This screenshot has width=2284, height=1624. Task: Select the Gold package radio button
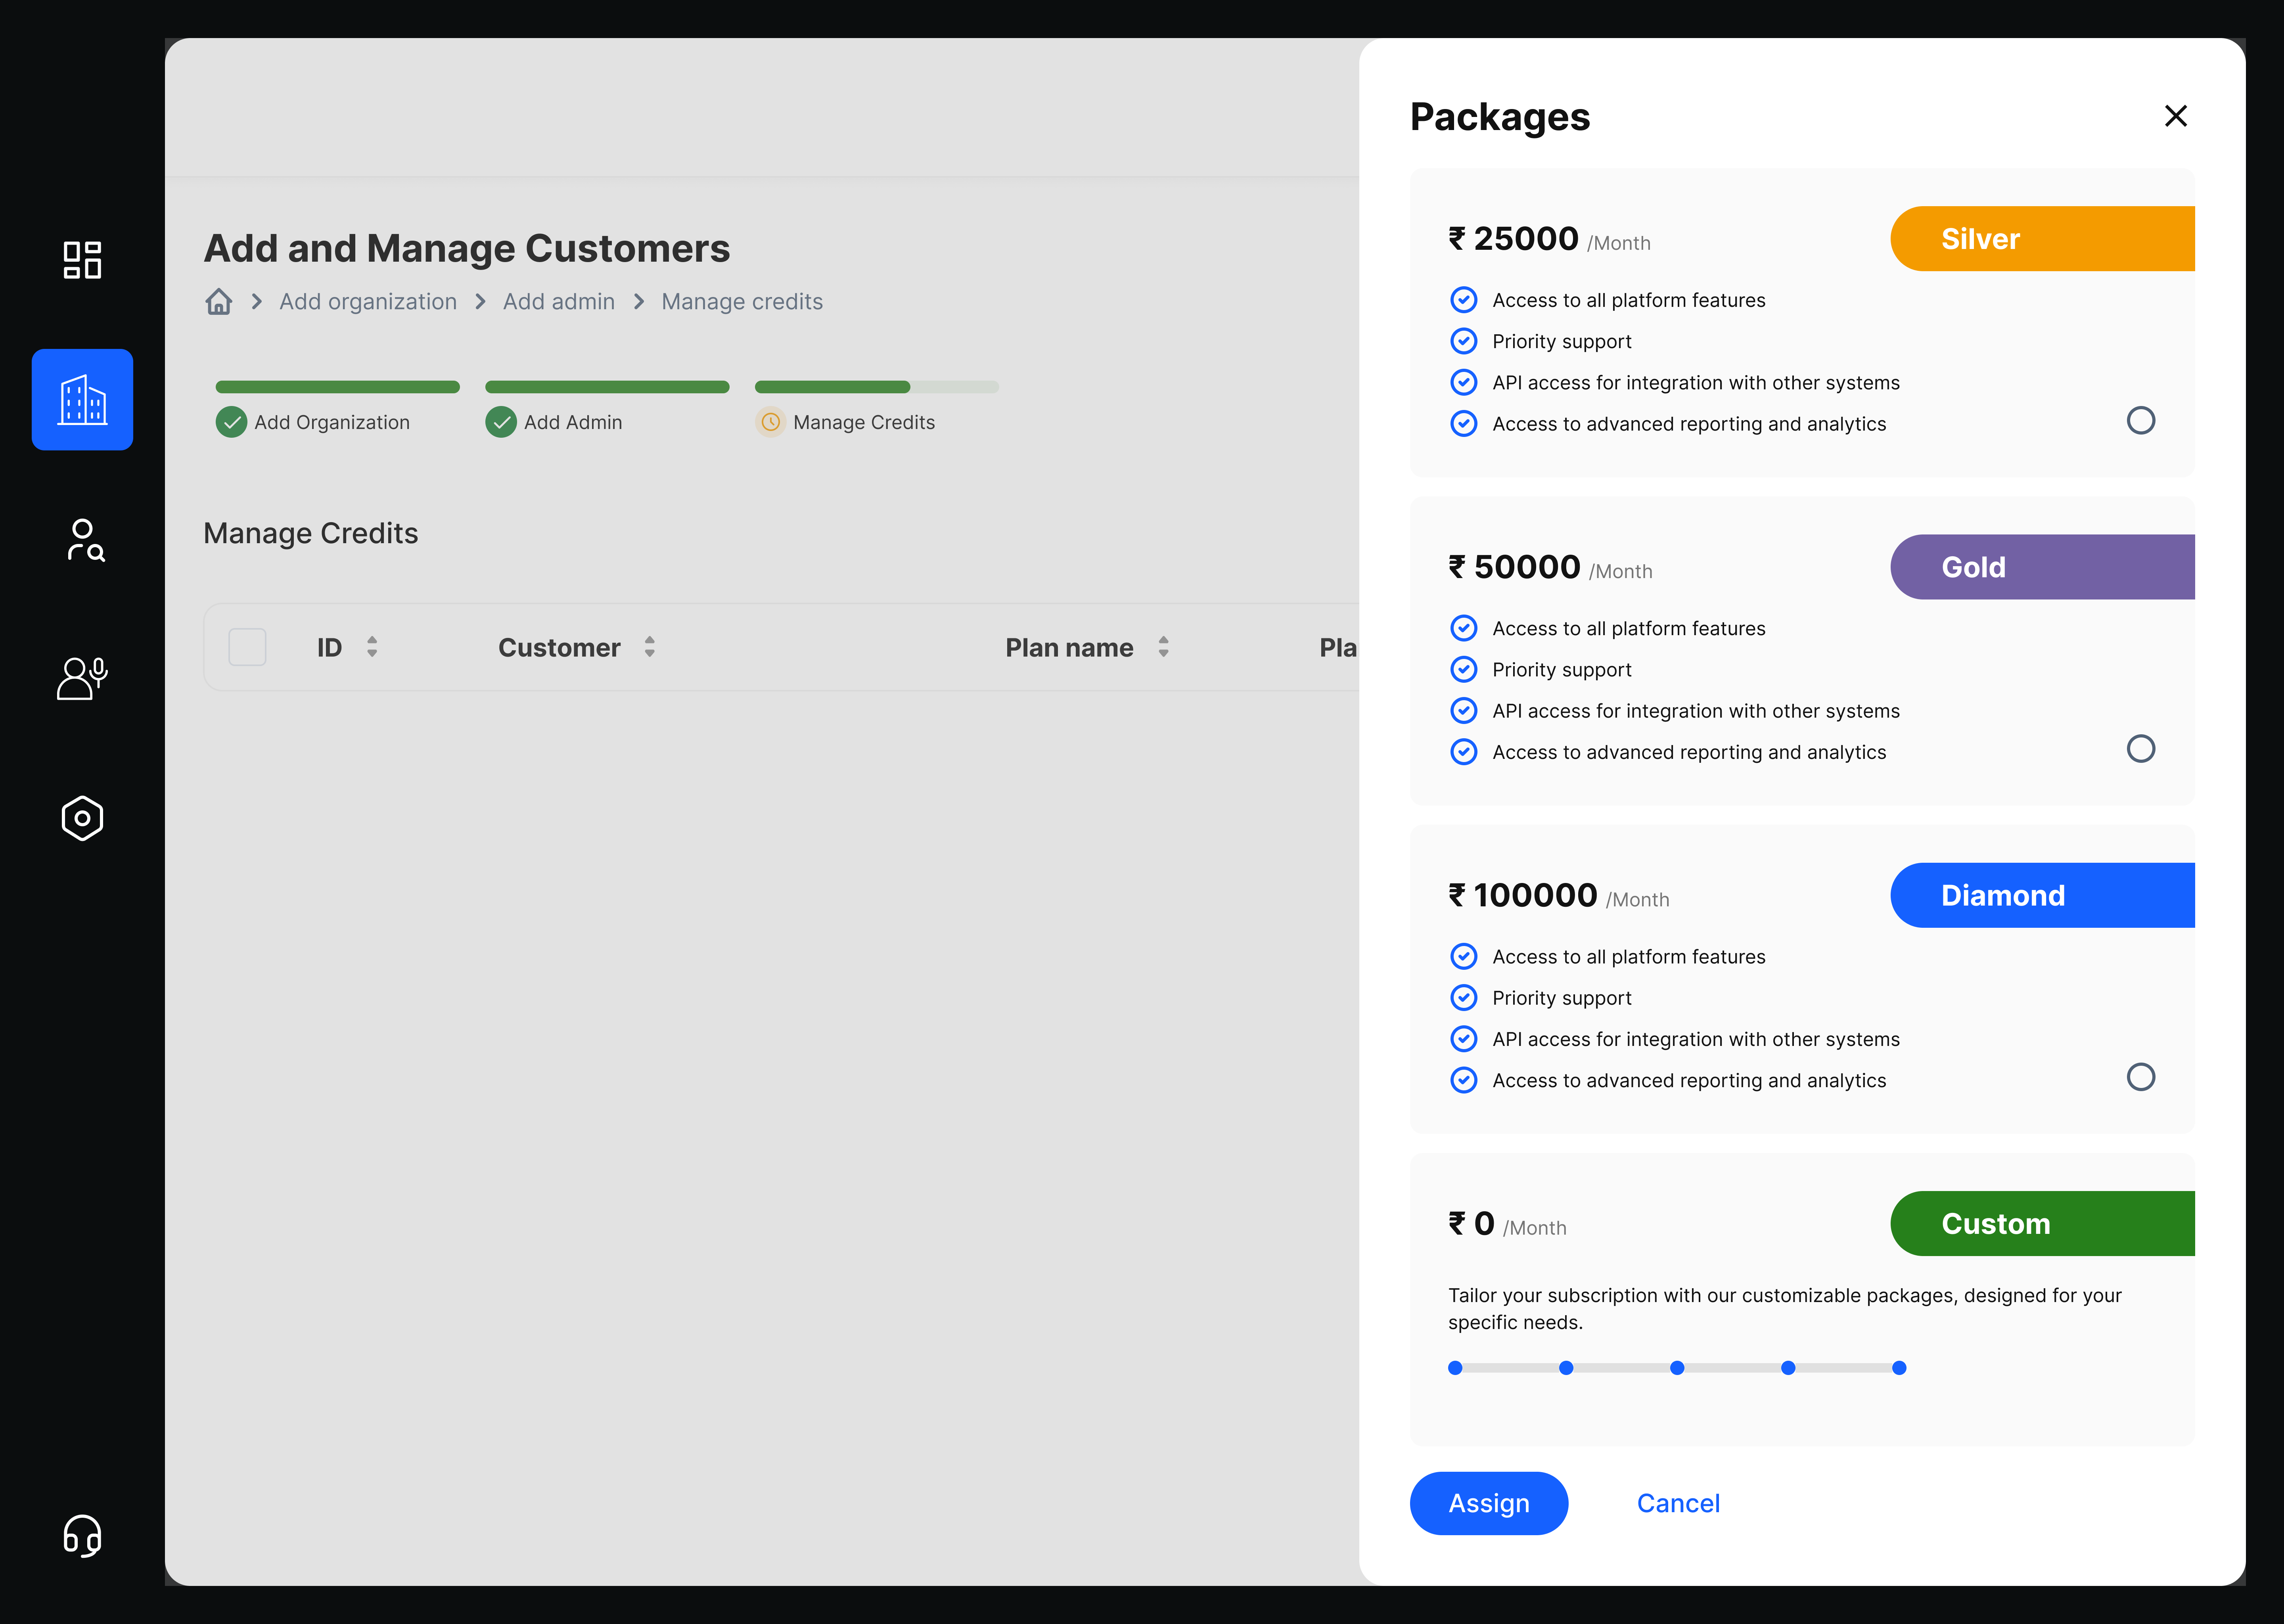coord(2140,748)
